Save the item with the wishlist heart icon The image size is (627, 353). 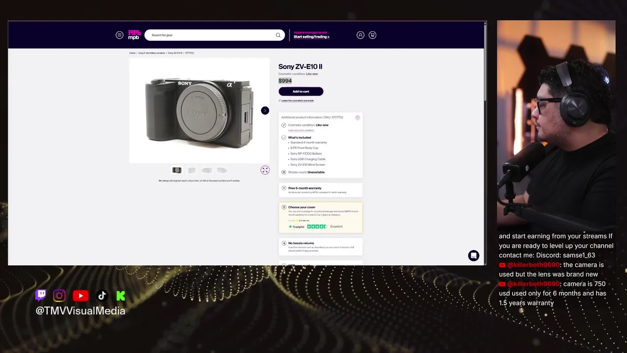pyautogui.click(x=357, y=118)
